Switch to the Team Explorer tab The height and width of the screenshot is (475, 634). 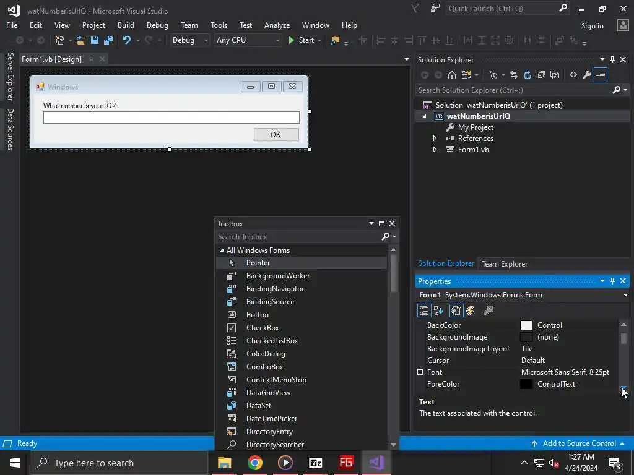504,263
